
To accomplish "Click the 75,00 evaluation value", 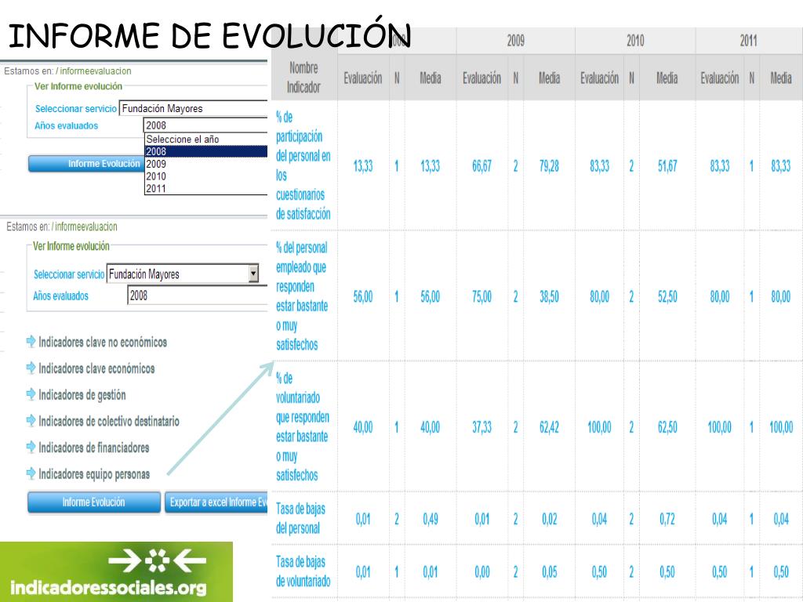I will pyautogui.click(x=481, y=296).
